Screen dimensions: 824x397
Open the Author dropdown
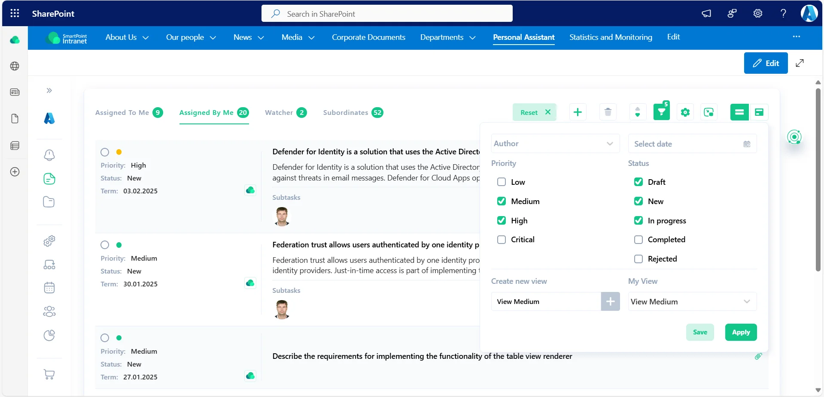pos(555,144)
